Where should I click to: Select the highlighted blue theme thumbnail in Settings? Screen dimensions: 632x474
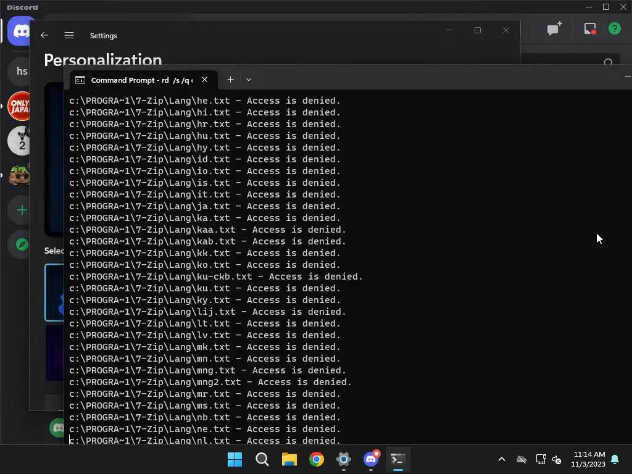54,293
